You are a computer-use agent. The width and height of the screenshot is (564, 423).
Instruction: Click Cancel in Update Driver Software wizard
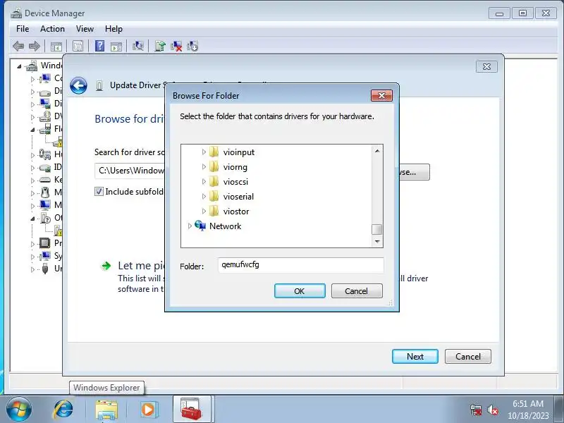tap(467, 356)
